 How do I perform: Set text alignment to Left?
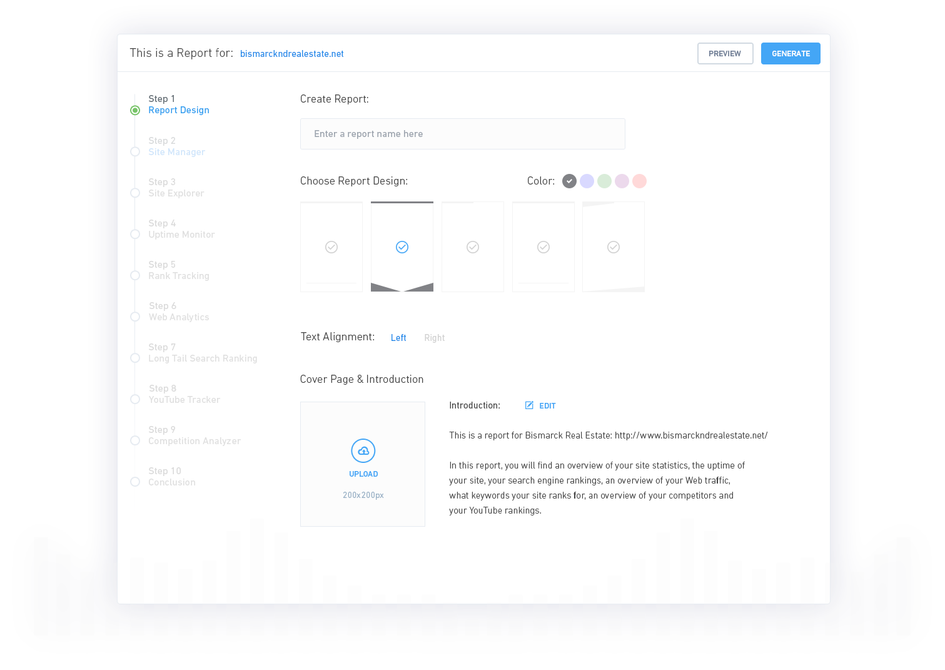click(x=398, y=338)
